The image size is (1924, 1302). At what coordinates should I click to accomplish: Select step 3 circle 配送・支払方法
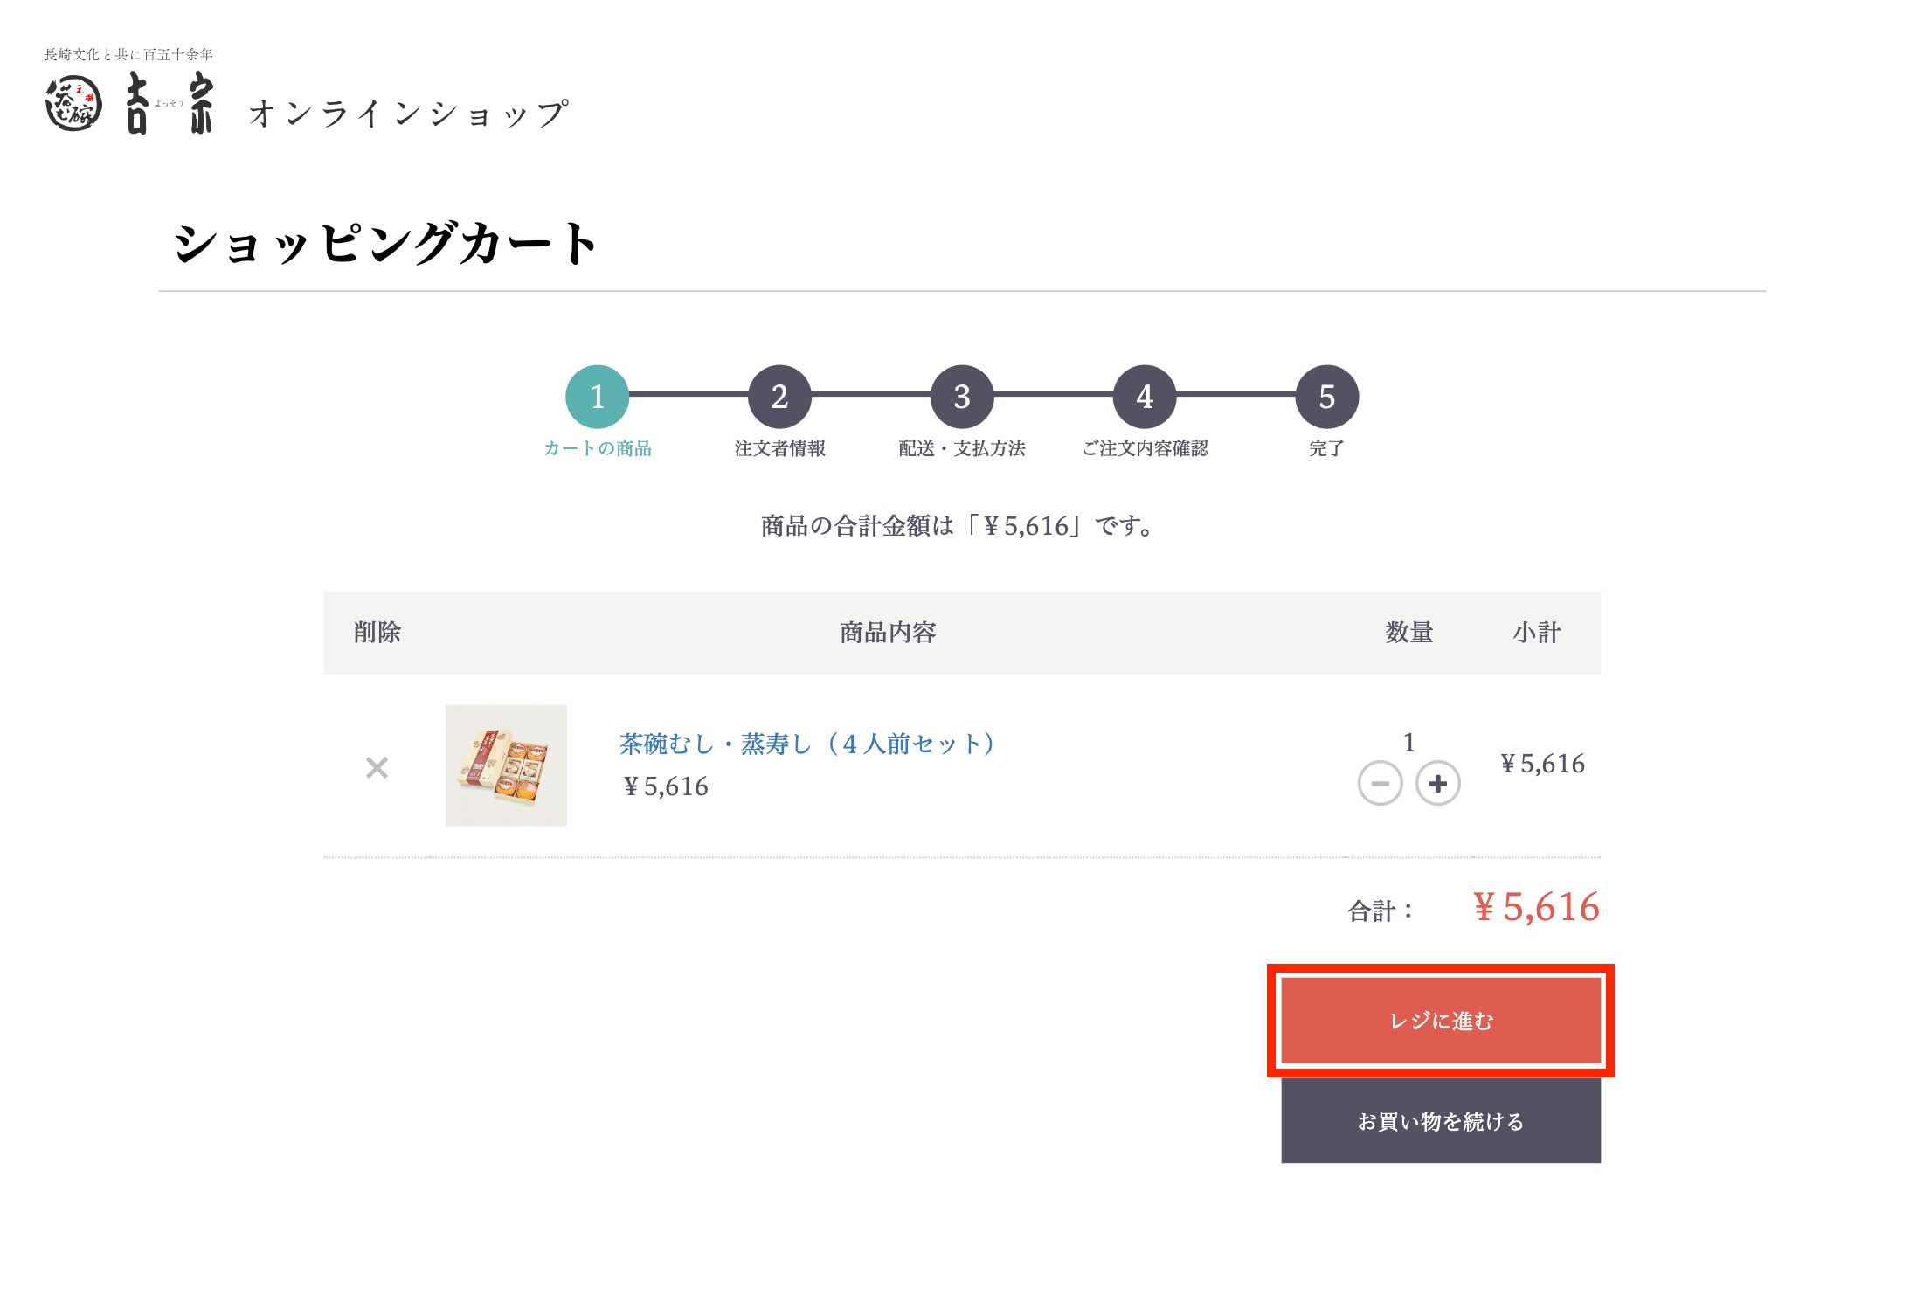point(962,397)
